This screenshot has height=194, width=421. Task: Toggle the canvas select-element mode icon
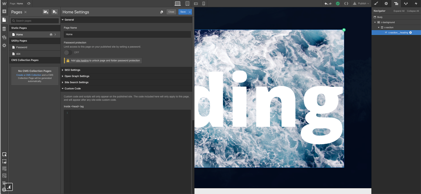(x=4, y=155)
